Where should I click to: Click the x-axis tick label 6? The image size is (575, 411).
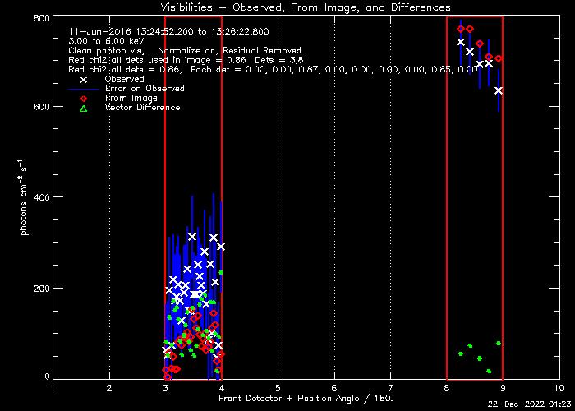[x=334, y=388]
